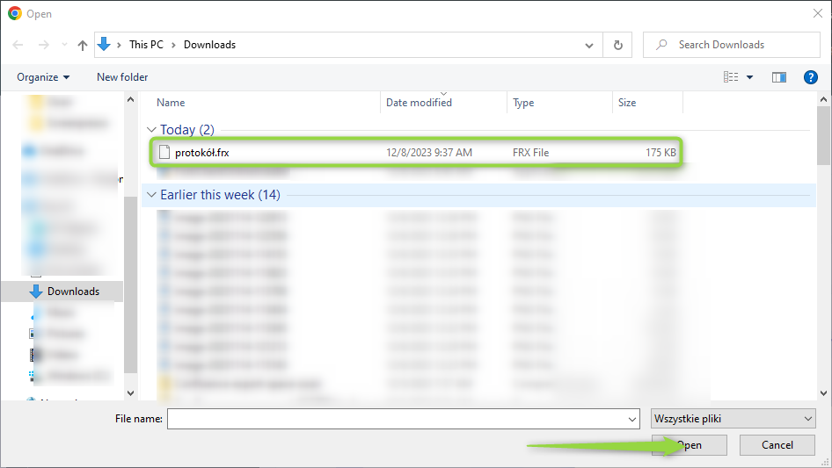The height and width of the screenshot is (468, 832).
Task: Click New folder in the toolbar
Action: click(x=122, y=77)
